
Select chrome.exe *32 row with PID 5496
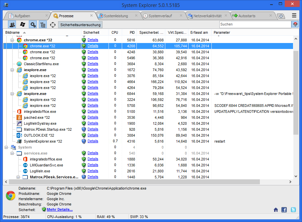click(x=148, y=58)
